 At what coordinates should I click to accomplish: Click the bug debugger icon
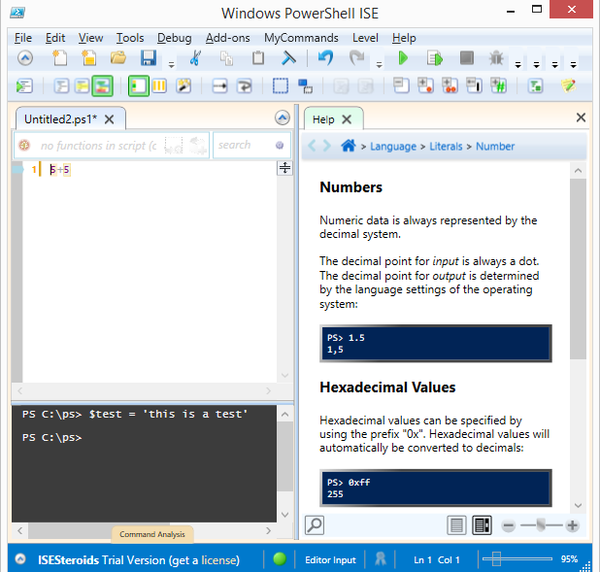pyautogui.click(x=497, y=58)
